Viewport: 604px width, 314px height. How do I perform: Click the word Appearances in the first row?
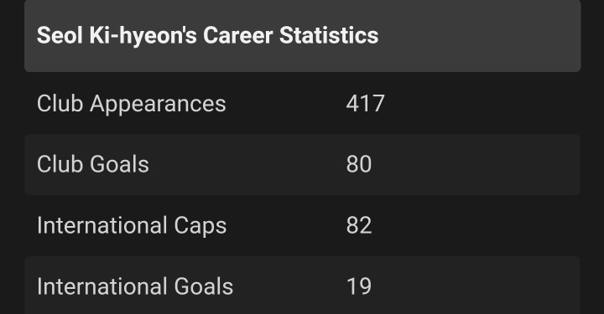point(158,105)
